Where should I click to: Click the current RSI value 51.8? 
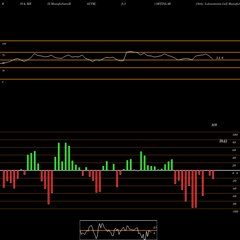pos(220,58)
